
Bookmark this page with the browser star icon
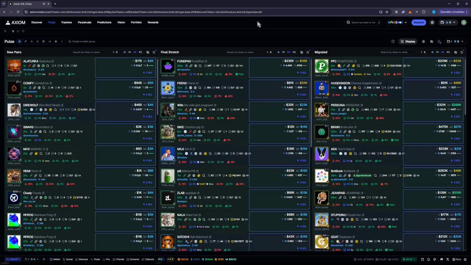pyautogui.click(x=387, y=12)
